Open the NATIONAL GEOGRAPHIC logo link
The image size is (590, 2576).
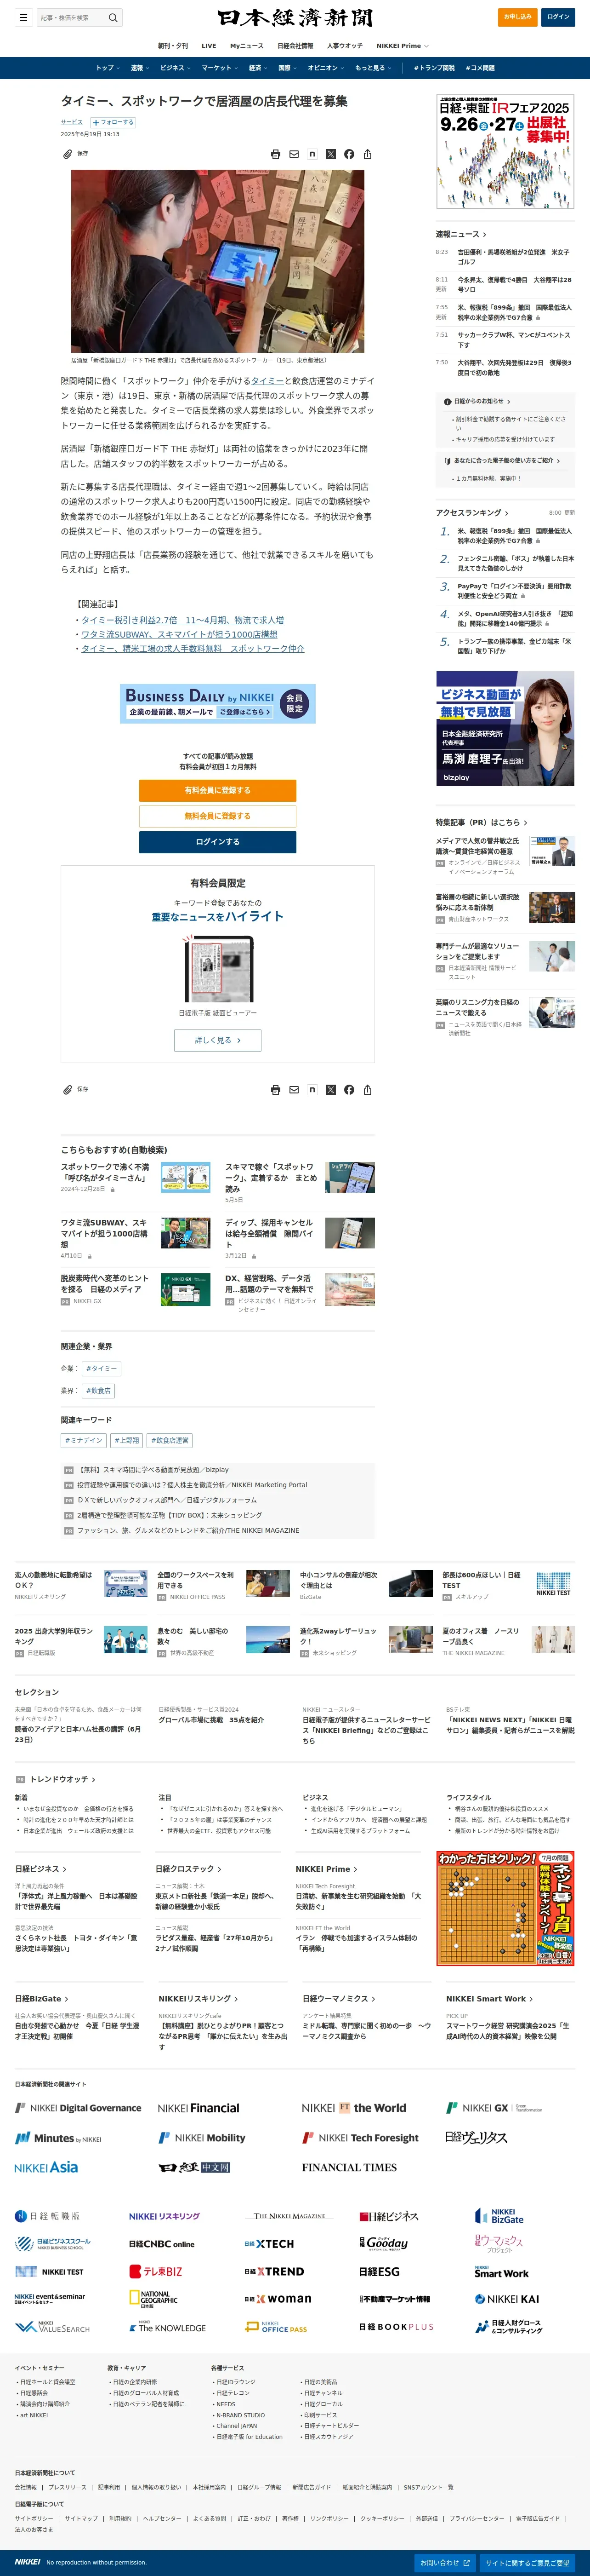pyautogui.click(x=154, y=2298)
